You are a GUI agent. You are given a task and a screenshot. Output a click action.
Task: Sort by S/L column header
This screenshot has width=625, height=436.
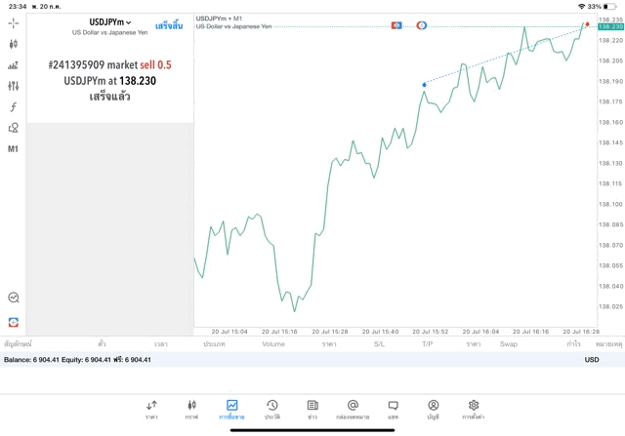(x=379, y=344)
